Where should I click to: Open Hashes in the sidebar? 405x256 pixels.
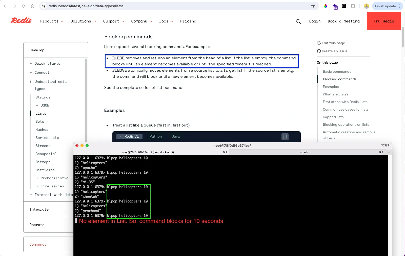42,130
